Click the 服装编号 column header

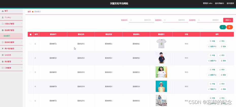(x=53, y=34)
